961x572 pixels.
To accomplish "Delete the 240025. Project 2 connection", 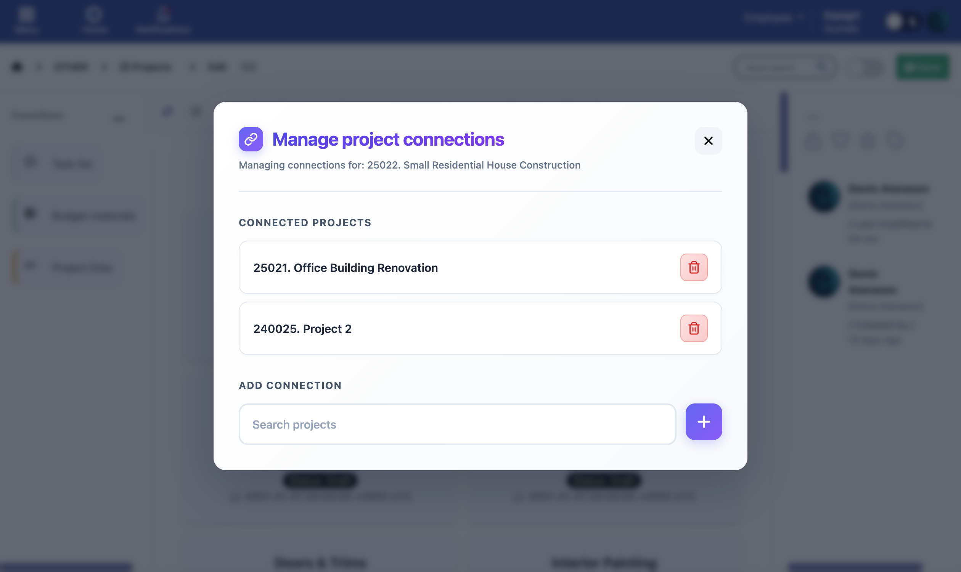I will click(x=693, y=328).
